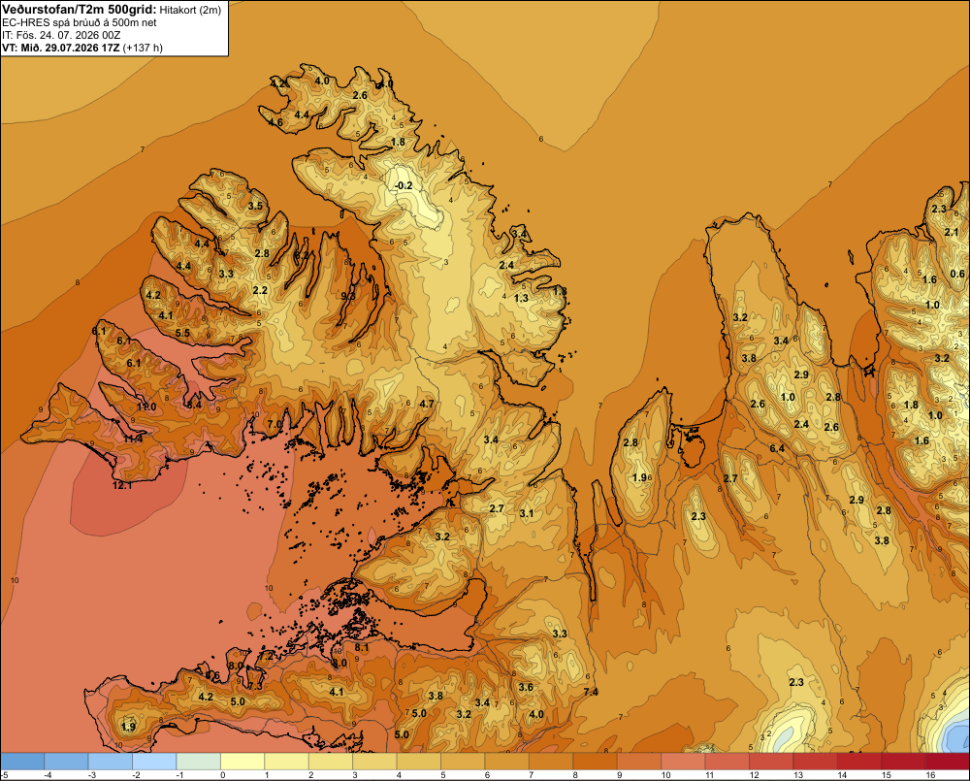The height and width of the screenshot is (781, 970).
Task: Click the temperature value "5.5" on the map
Action: (182, 333)
